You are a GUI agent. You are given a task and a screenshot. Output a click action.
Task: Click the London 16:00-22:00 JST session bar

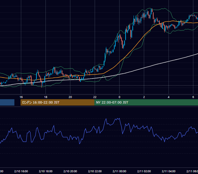(57, 102)
